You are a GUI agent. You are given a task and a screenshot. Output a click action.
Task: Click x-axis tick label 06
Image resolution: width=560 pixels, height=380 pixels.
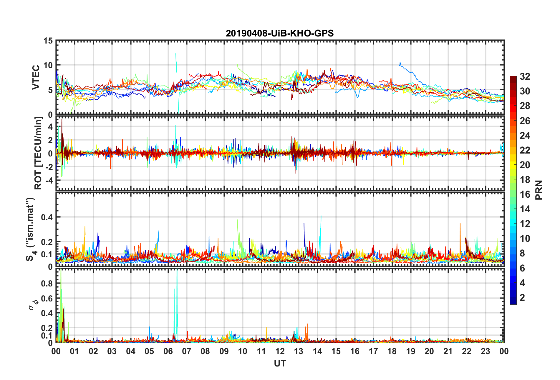[x=168, y=351]
